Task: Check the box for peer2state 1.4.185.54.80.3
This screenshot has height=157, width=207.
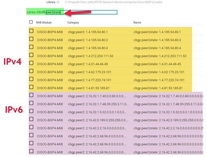Action: 31,39
